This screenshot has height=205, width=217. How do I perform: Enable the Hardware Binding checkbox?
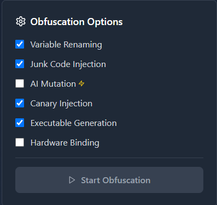pyautogui.click(x=20, y=142)
